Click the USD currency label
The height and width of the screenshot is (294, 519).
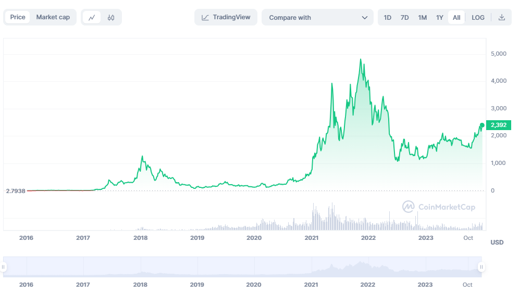tap(497, 242)
